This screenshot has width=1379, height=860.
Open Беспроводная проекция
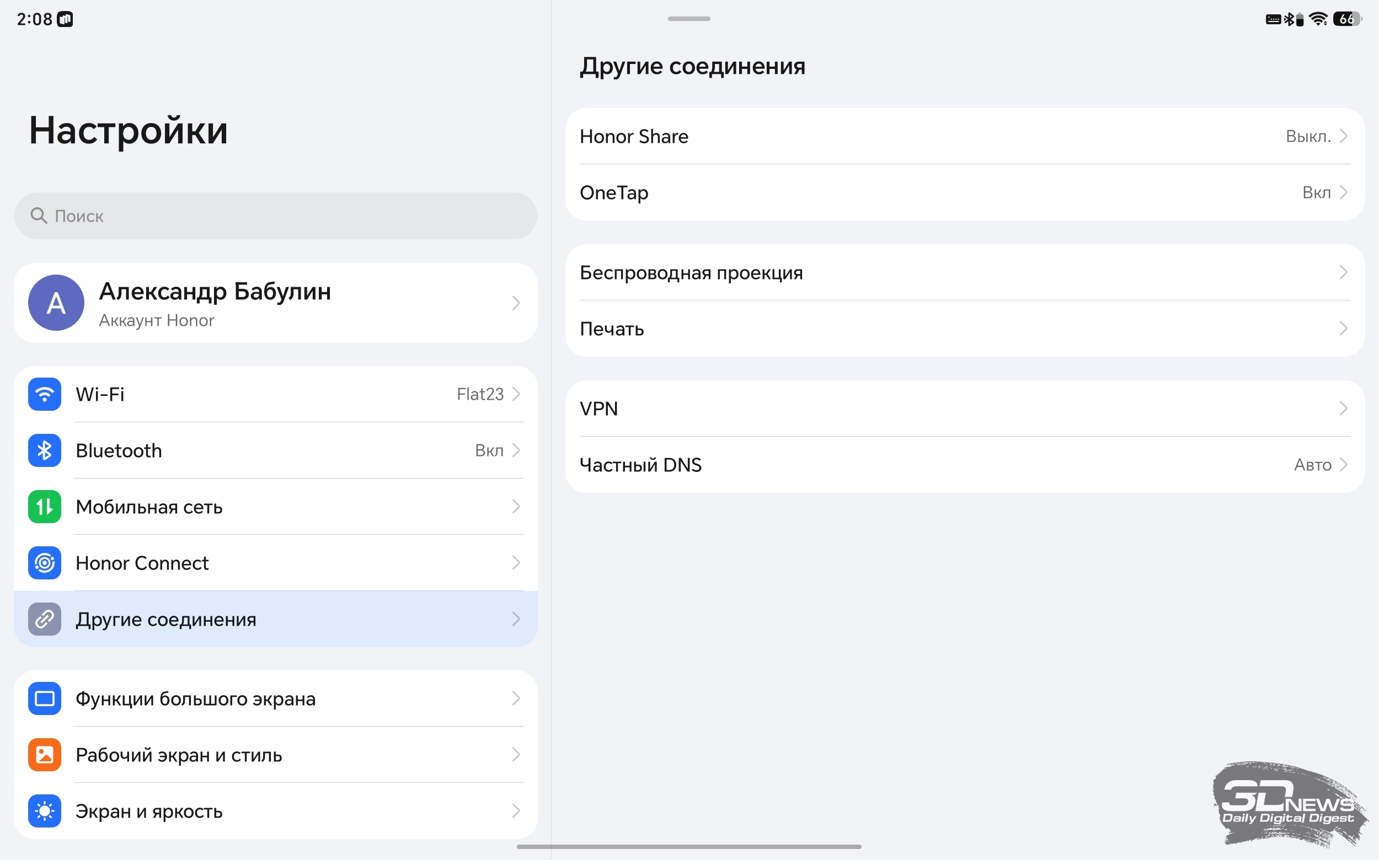pos(965,272)
